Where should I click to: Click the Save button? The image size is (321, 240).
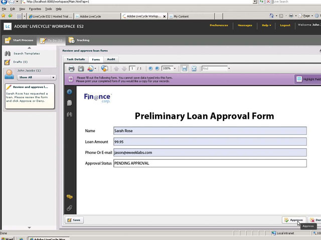coord(74,220)
